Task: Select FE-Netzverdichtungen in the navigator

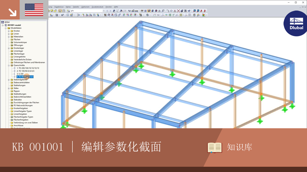Action: coord(23,105)
